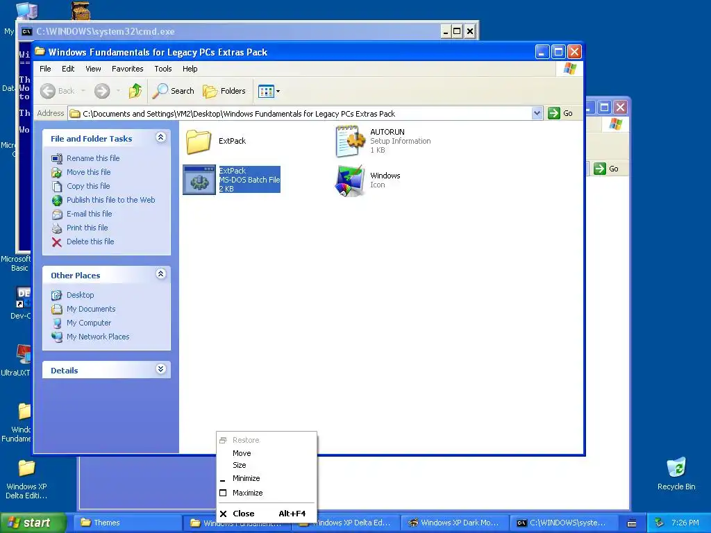Choose Size in the system context menu
The height and width of the screenshot is (533, 711).
pyautogui.click(x=267, y=465)
